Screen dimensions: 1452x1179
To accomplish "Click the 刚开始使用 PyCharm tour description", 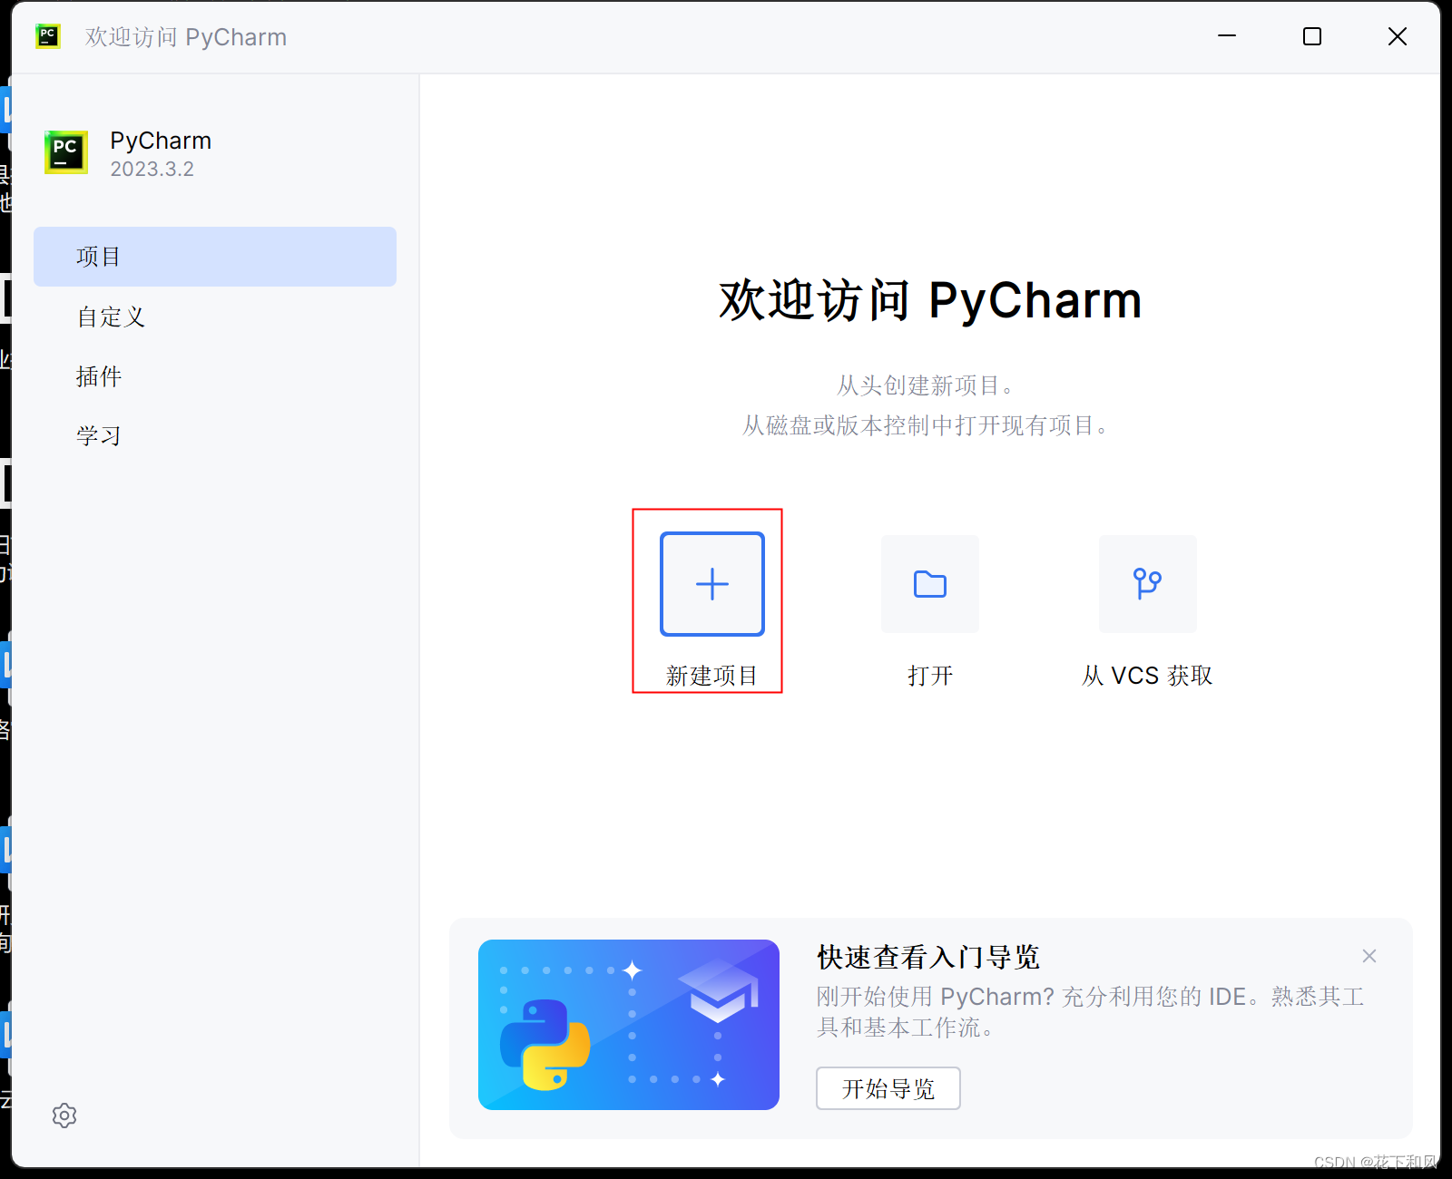I will coord(1091,1012).
